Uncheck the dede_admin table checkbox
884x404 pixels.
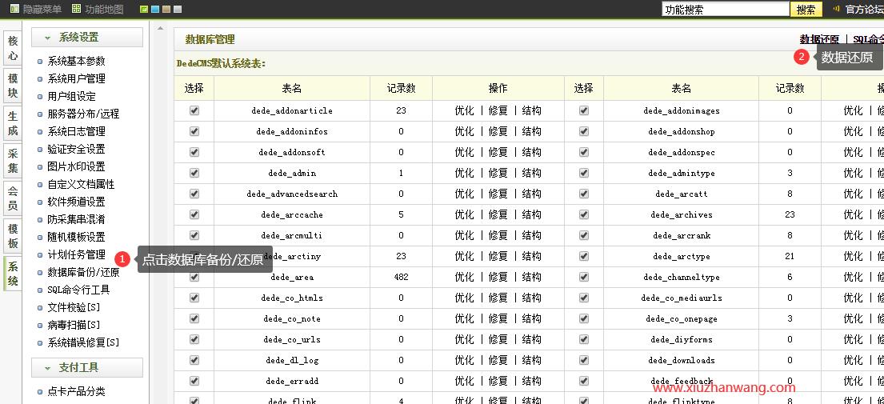tap(194, 173)
